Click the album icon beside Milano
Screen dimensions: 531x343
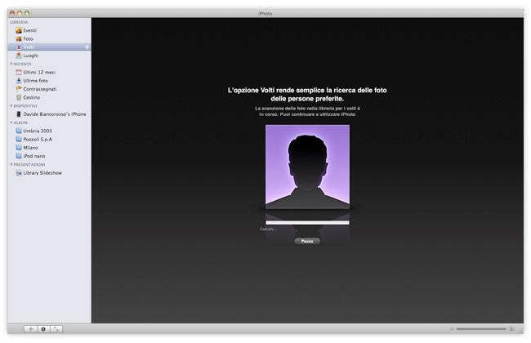[x=19, y=148]
